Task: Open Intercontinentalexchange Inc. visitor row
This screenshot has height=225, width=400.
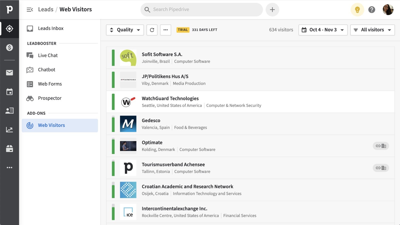Action: pos(250,212)
